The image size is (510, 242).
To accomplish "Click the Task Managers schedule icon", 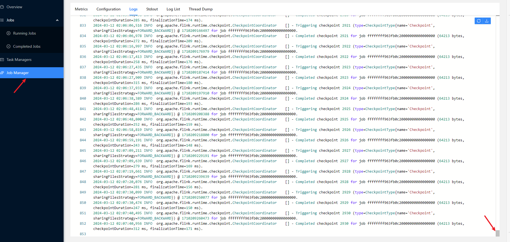I will [2, 60].
